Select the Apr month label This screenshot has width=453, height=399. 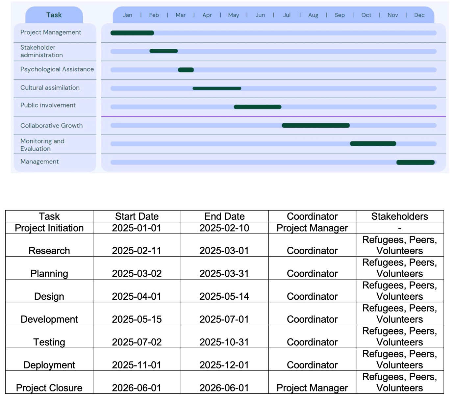tap(207, 15)
